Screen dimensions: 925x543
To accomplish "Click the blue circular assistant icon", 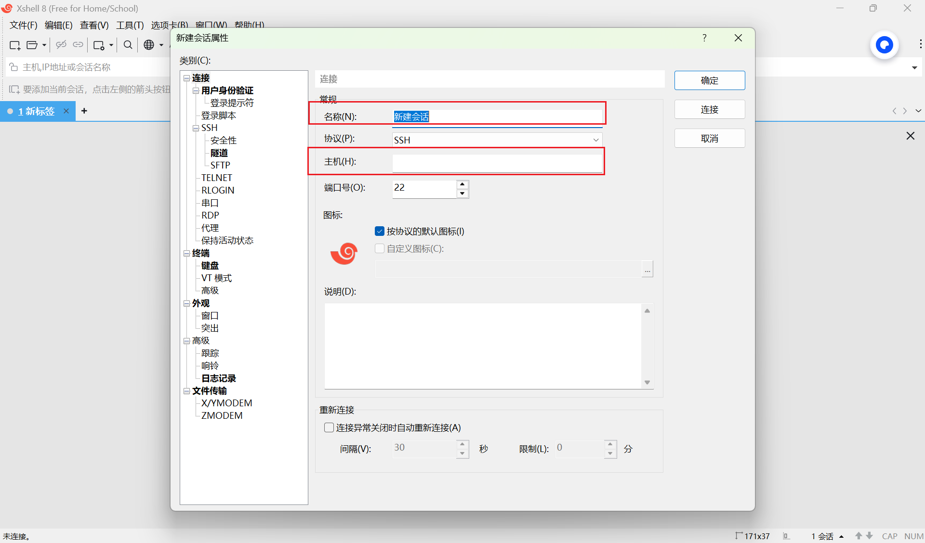I will 884,45.
